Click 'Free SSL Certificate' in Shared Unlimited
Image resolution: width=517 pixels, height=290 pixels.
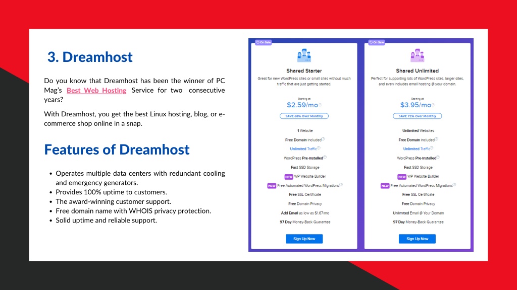418,195
